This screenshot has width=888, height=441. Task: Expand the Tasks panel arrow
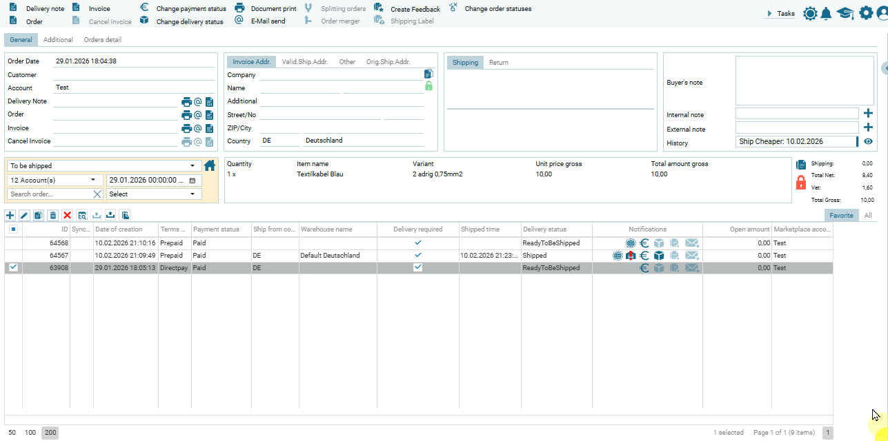769,14
